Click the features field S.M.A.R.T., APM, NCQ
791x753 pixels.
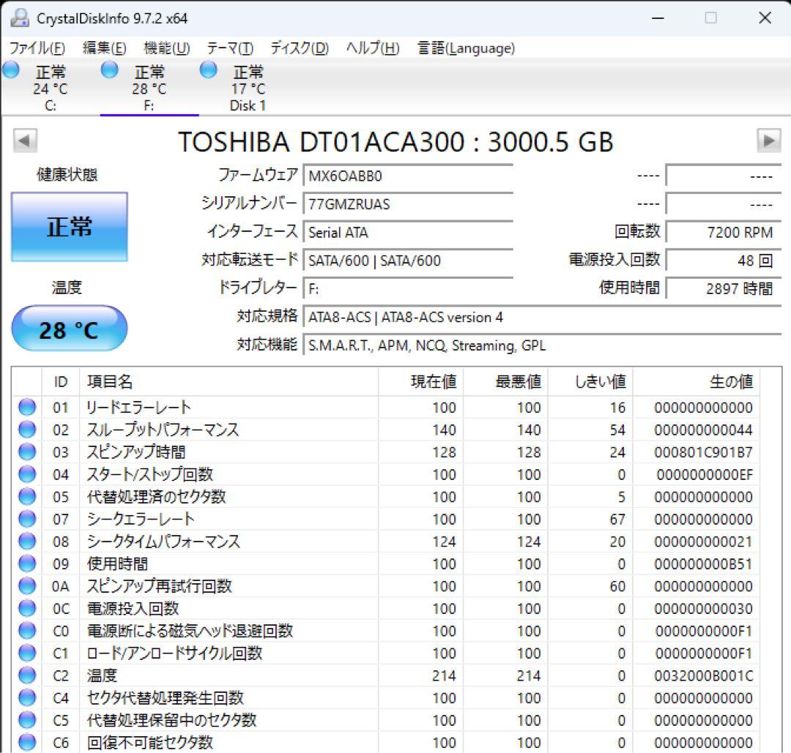[x=542, y=345]
